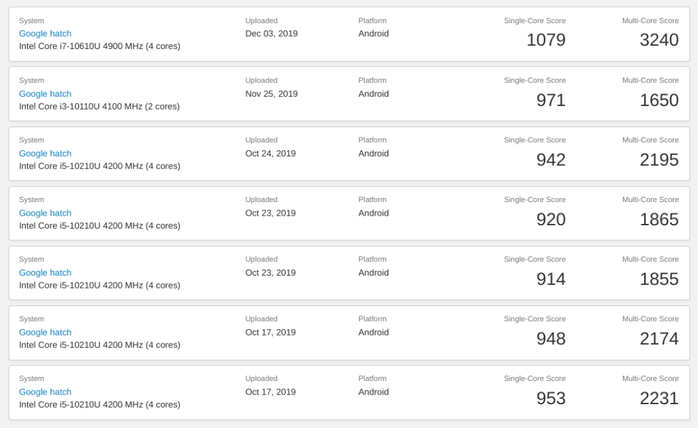Open Google hatch result with 920 single-core score
The height and width of the screenshot is (428, 698).
click(45, 213)
